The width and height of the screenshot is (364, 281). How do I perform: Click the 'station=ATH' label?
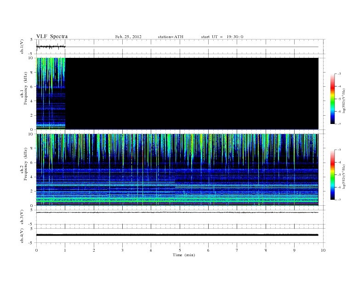171,37
